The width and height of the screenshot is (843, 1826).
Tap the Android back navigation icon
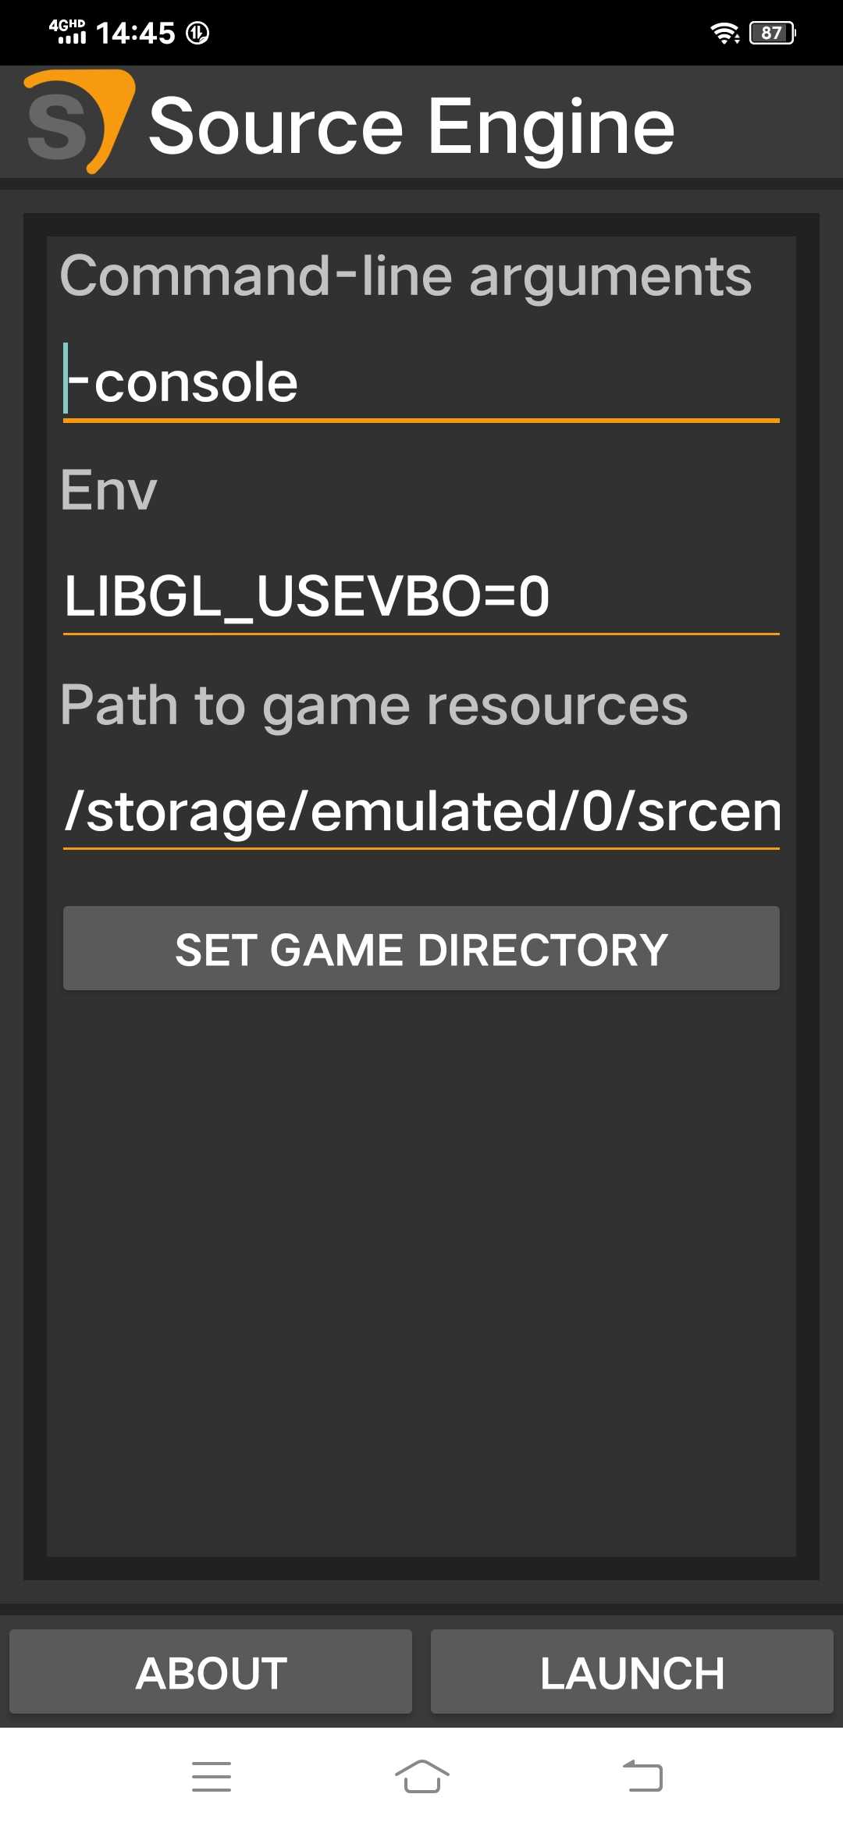point(642,1776)
